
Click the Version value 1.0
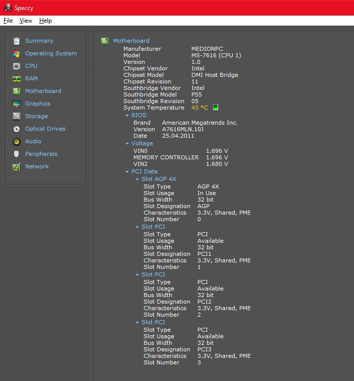pyautogui.click(x=196, y=62)
